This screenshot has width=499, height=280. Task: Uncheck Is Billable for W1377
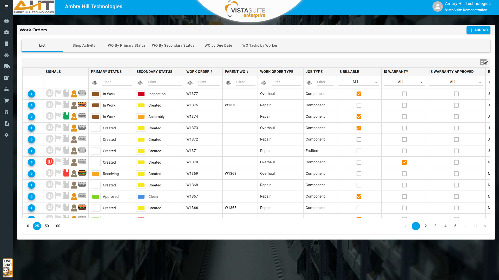tap(359, 94)
